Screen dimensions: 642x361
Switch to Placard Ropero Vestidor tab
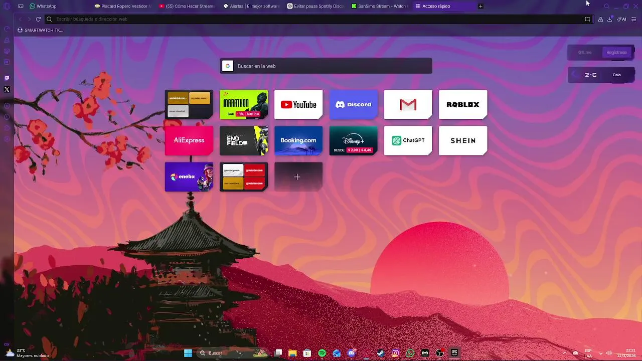(x=123, y=6)
